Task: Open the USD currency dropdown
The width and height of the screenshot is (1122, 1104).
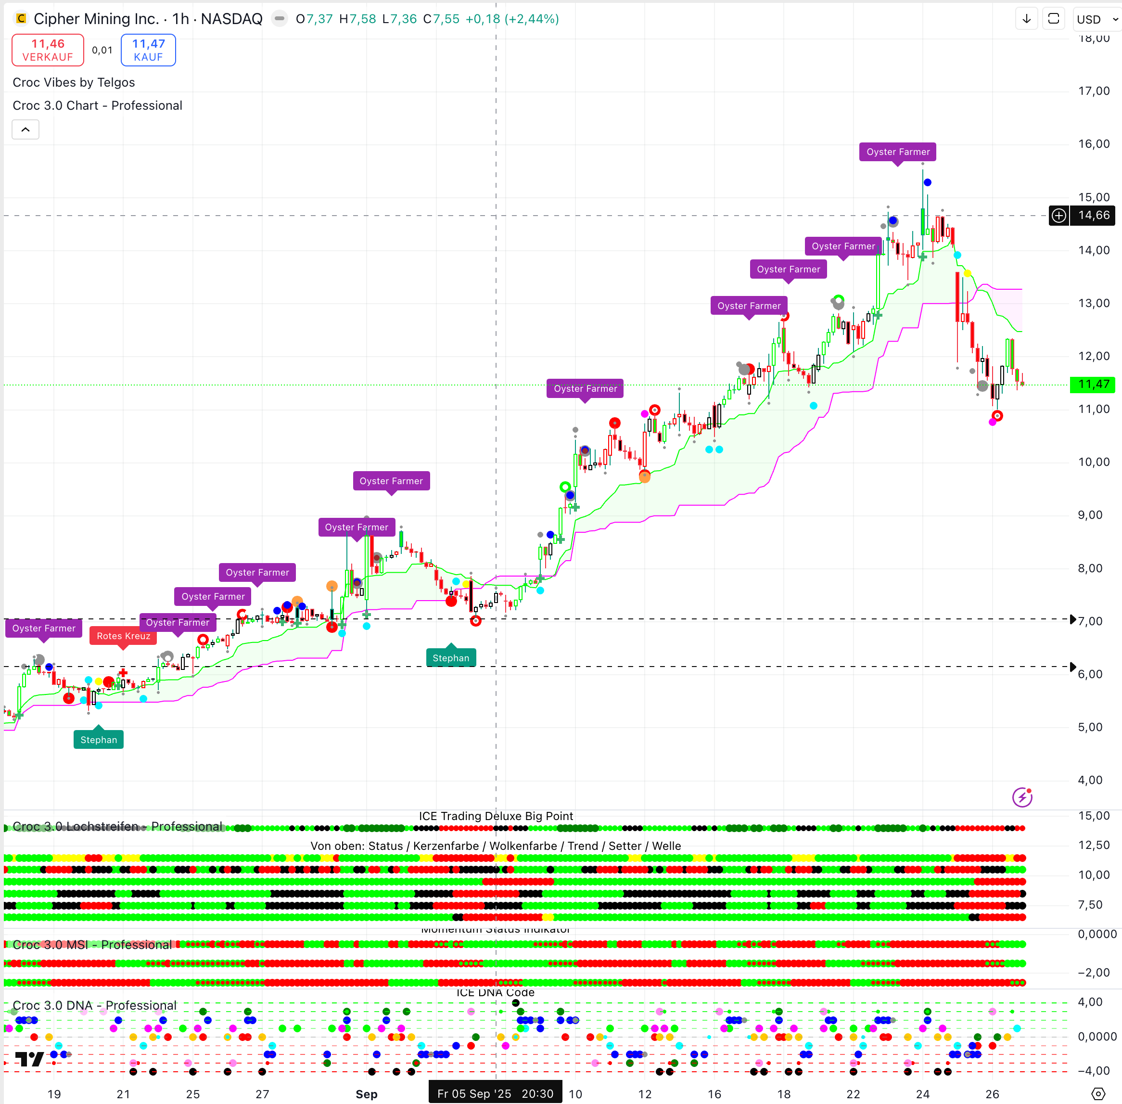Action: tap(1096, 19)
